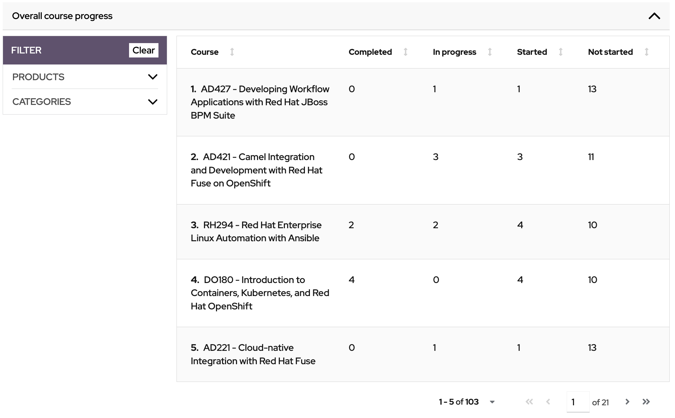Select the FILTER header in the sidebar

[26, 50]
